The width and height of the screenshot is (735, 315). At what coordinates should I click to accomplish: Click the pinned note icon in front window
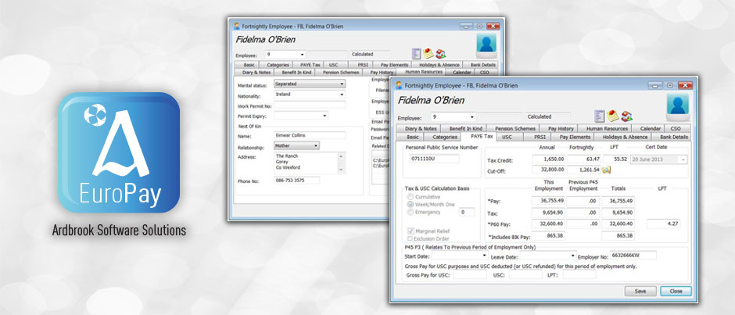(x=613, y=116)
